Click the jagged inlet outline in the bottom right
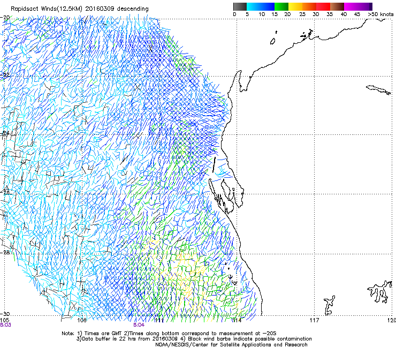This screenshot has width=396, height=348. click(x=380, y=291)
